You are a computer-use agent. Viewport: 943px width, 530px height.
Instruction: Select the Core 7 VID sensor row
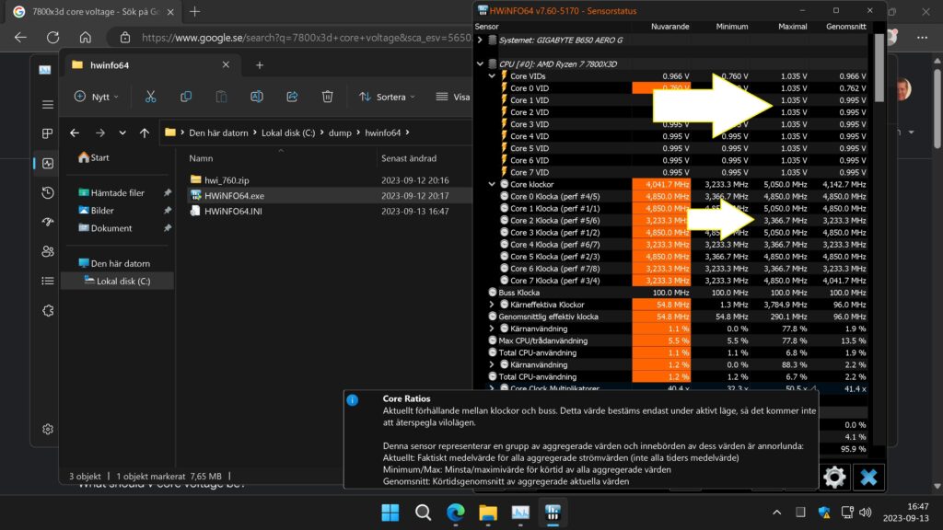point(671,172)
